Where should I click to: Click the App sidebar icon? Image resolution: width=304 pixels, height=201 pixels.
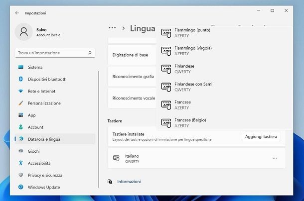click(21, 115)
